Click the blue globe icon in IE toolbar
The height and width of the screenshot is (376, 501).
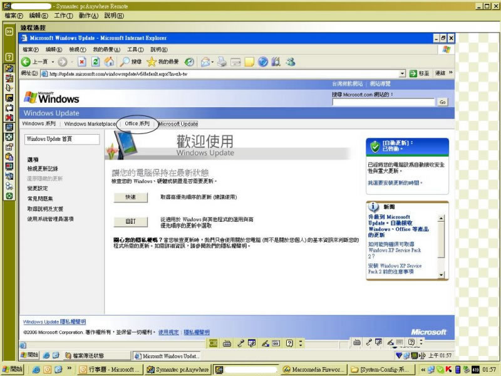(x=262, y=61)
